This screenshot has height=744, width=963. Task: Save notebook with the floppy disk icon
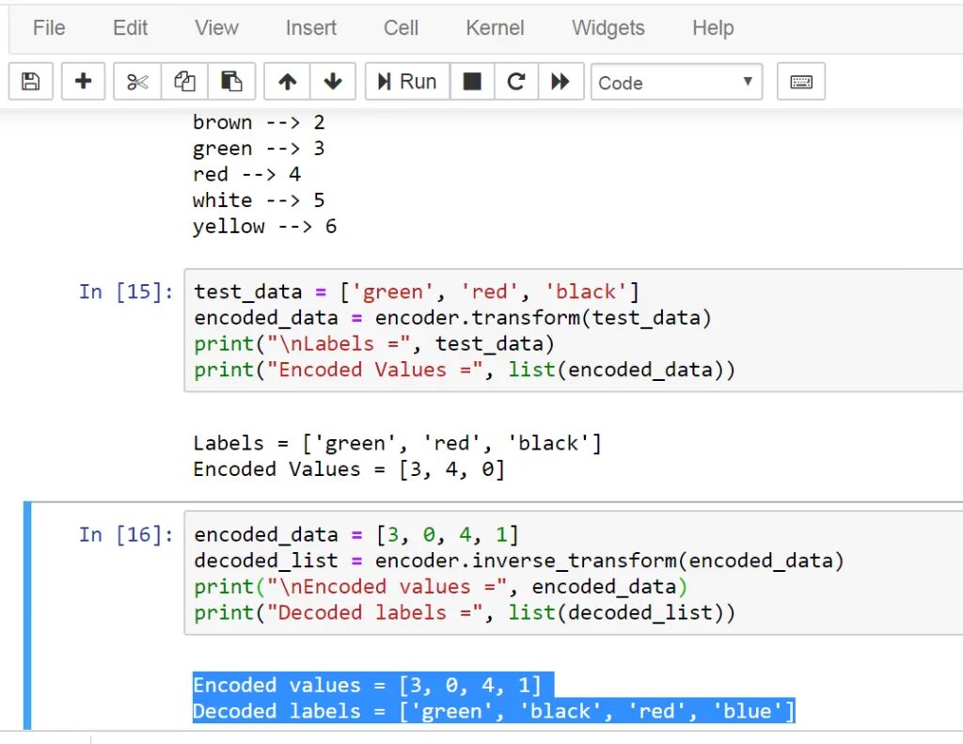pyautogui.click(x=31, y=81)
